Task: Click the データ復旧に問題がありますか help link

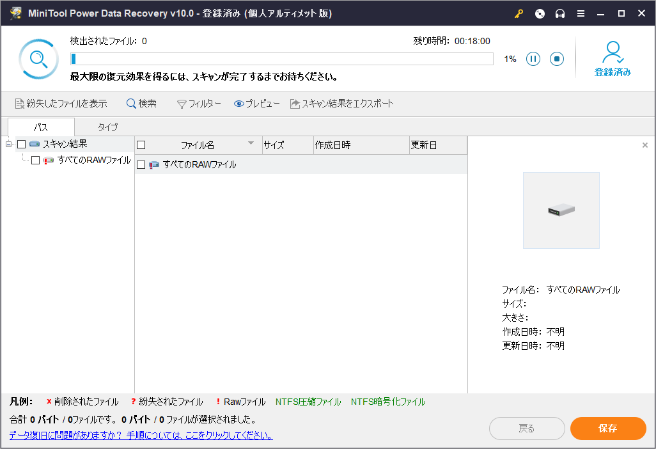Action: tap(141, 435)
